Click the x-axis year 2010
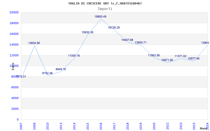The image size is (210, 131). [48, 126]
